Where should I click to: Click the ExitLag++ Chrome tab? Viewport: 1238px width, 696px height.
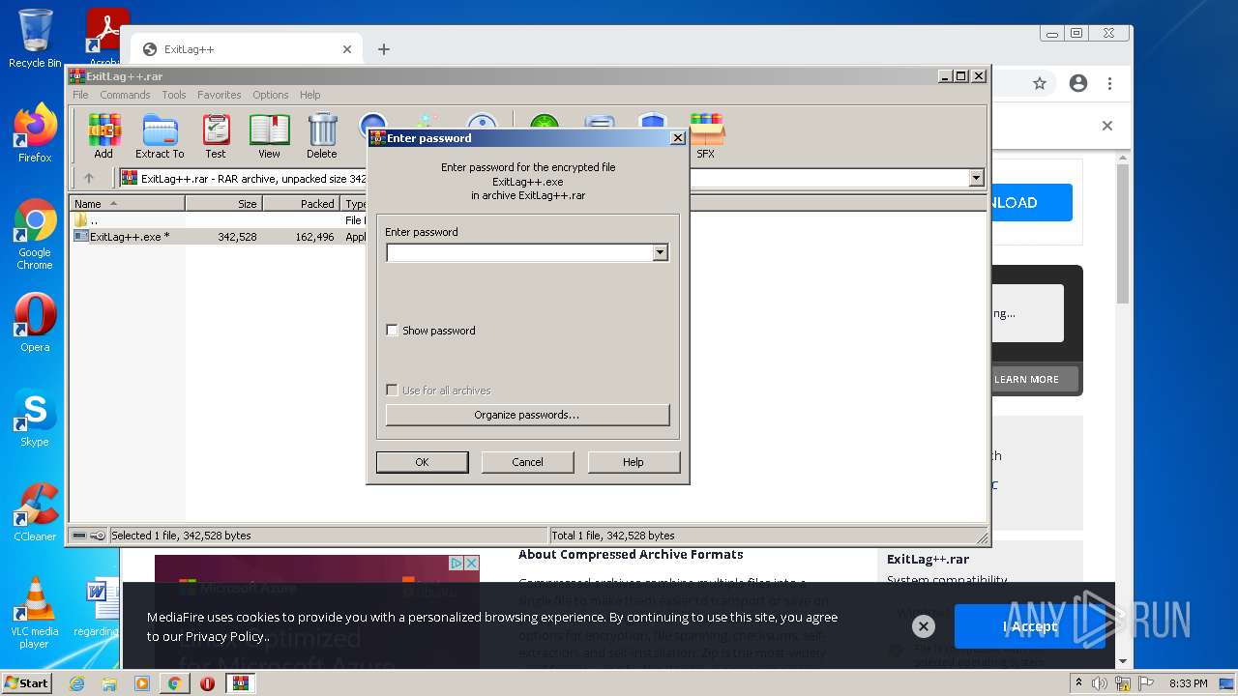(x=246, y=49)
